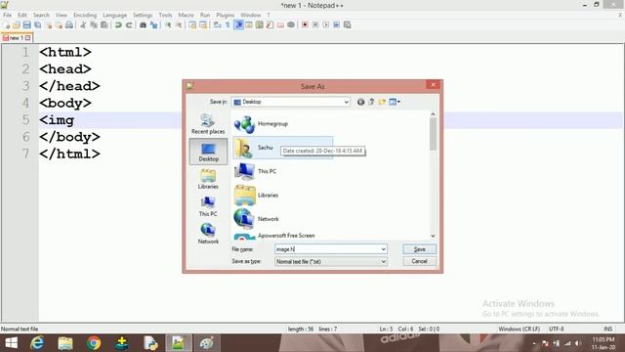Screen dimensions: 625x352
Task: Toggle synchronize horizontal scrolling
Action: point(203,24)
